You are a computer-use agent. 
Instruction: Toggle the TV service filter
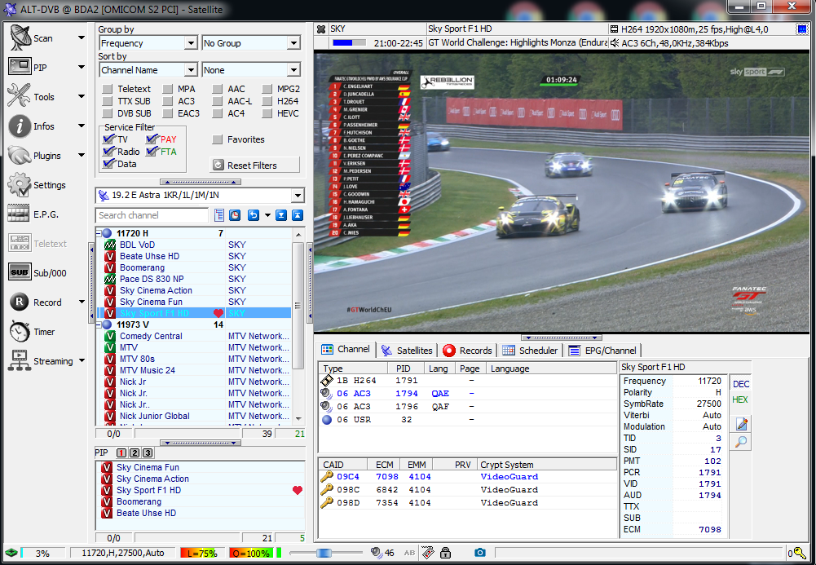pyautogui.click(x=108, y=139)
